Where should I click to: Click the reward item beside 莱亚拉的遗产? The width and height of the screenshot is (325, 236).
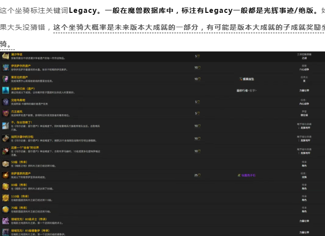[246, 79]
